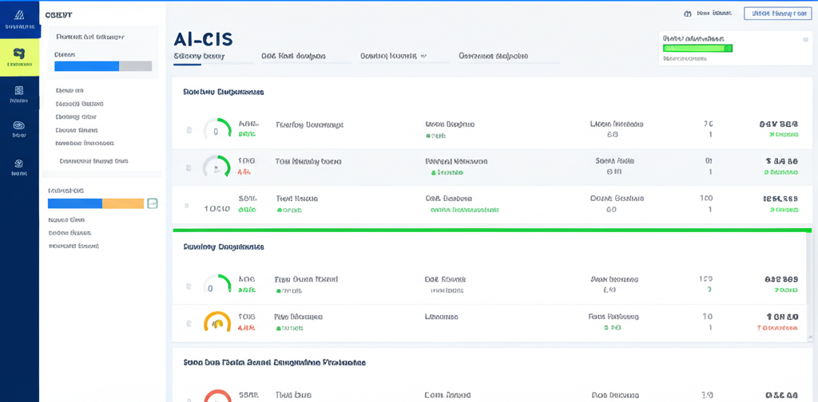The width and height of the screenshot is (818, 402).
Task: Tick checkbox of the row lacking a gauge
Action: pos(187,206)
